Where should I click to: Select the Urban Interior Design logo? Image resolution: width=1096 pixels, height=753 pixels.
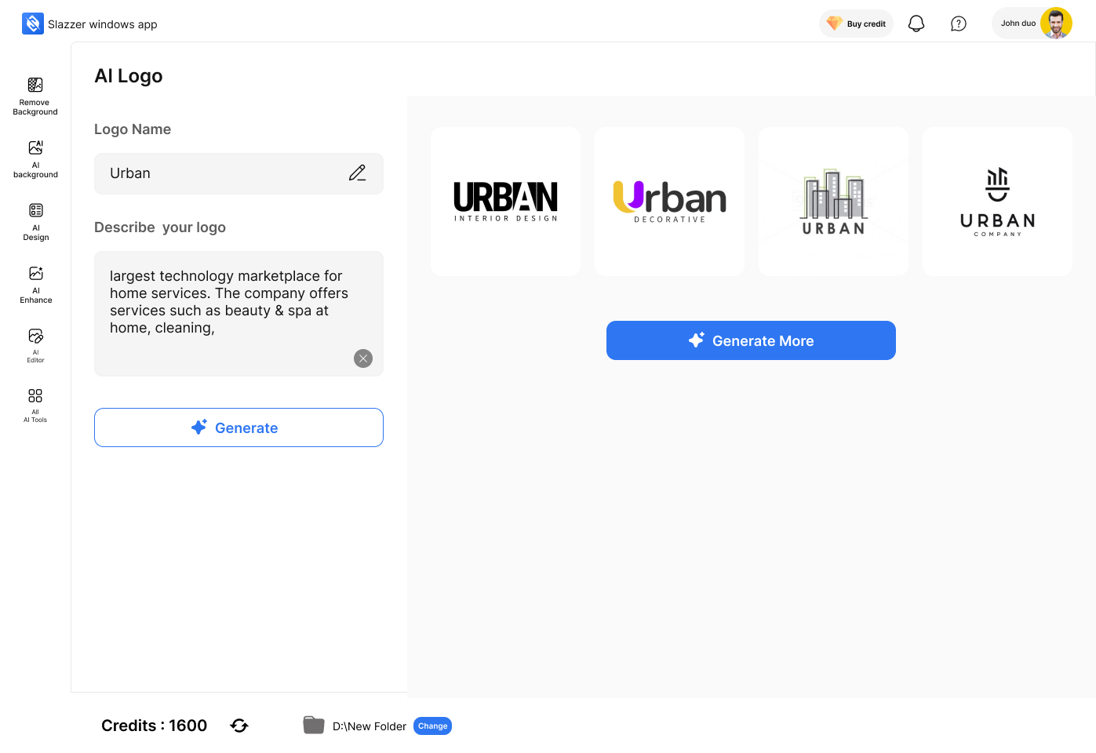[x=506, y=202]
